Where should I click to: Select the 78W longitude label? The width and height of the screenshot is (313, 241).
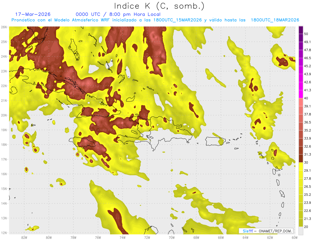click(x=73, y=238)
